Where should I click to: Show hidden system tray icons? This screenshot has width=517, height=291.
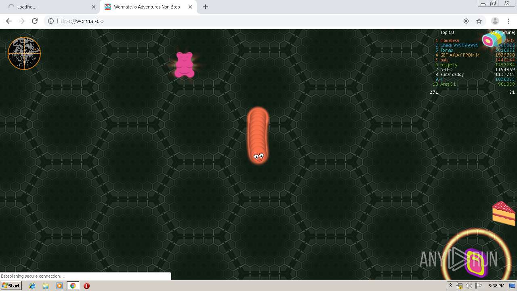pyautogui.click(x=450, y=286)
